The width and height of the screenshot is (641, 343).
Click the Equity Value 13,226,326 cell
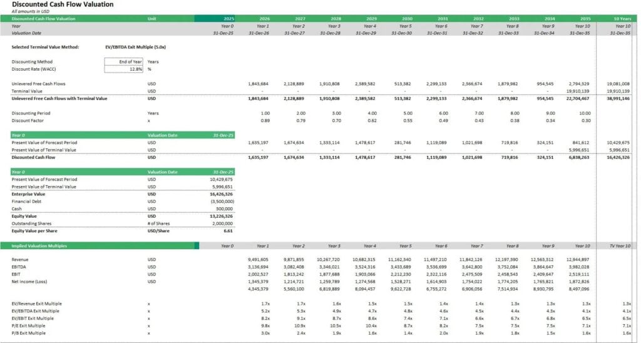tap(221, 217)
